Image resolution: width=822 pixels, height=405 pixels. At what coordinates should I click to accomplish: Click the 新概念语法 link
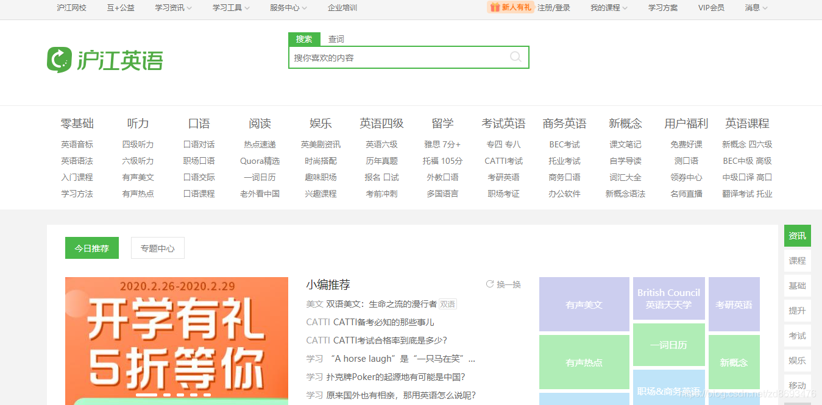(x=626, y=194)
